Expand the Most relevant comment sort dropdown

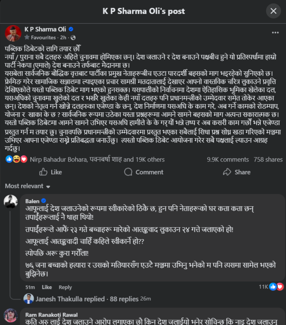point(28,186)
